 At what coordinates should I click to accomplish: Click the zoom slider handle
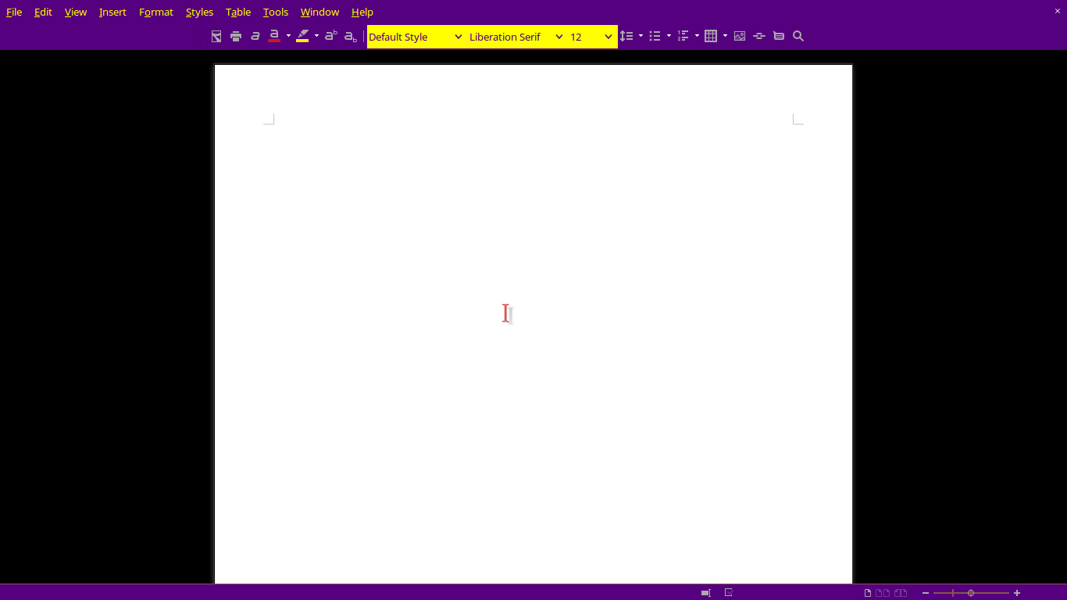[x=971, y=593]
